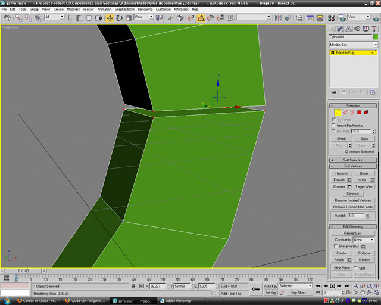Viewport: 381px width, 305px height.
Task: Collapse the Selection rollout
Action: (x=353, y=106)
